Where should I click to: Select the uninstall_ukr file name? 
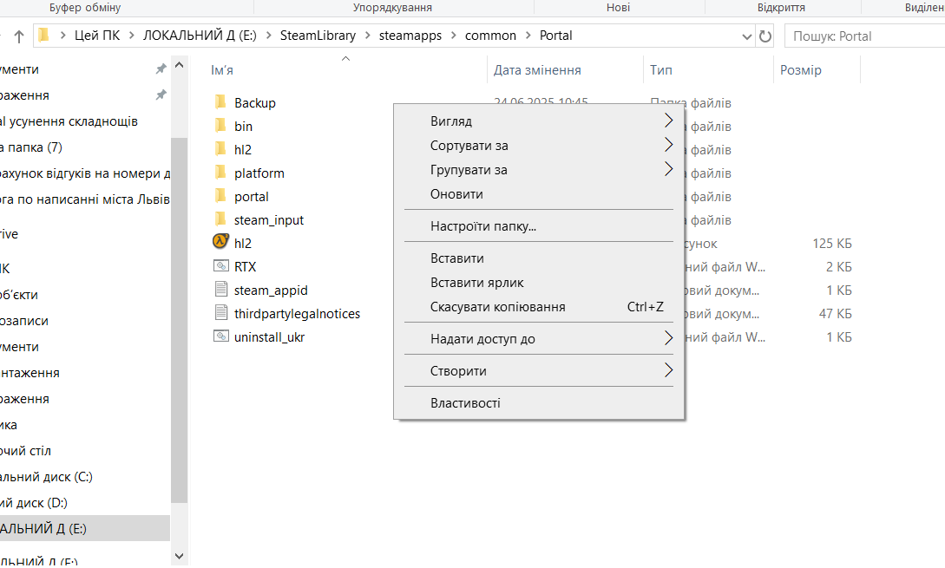(269, 337)
